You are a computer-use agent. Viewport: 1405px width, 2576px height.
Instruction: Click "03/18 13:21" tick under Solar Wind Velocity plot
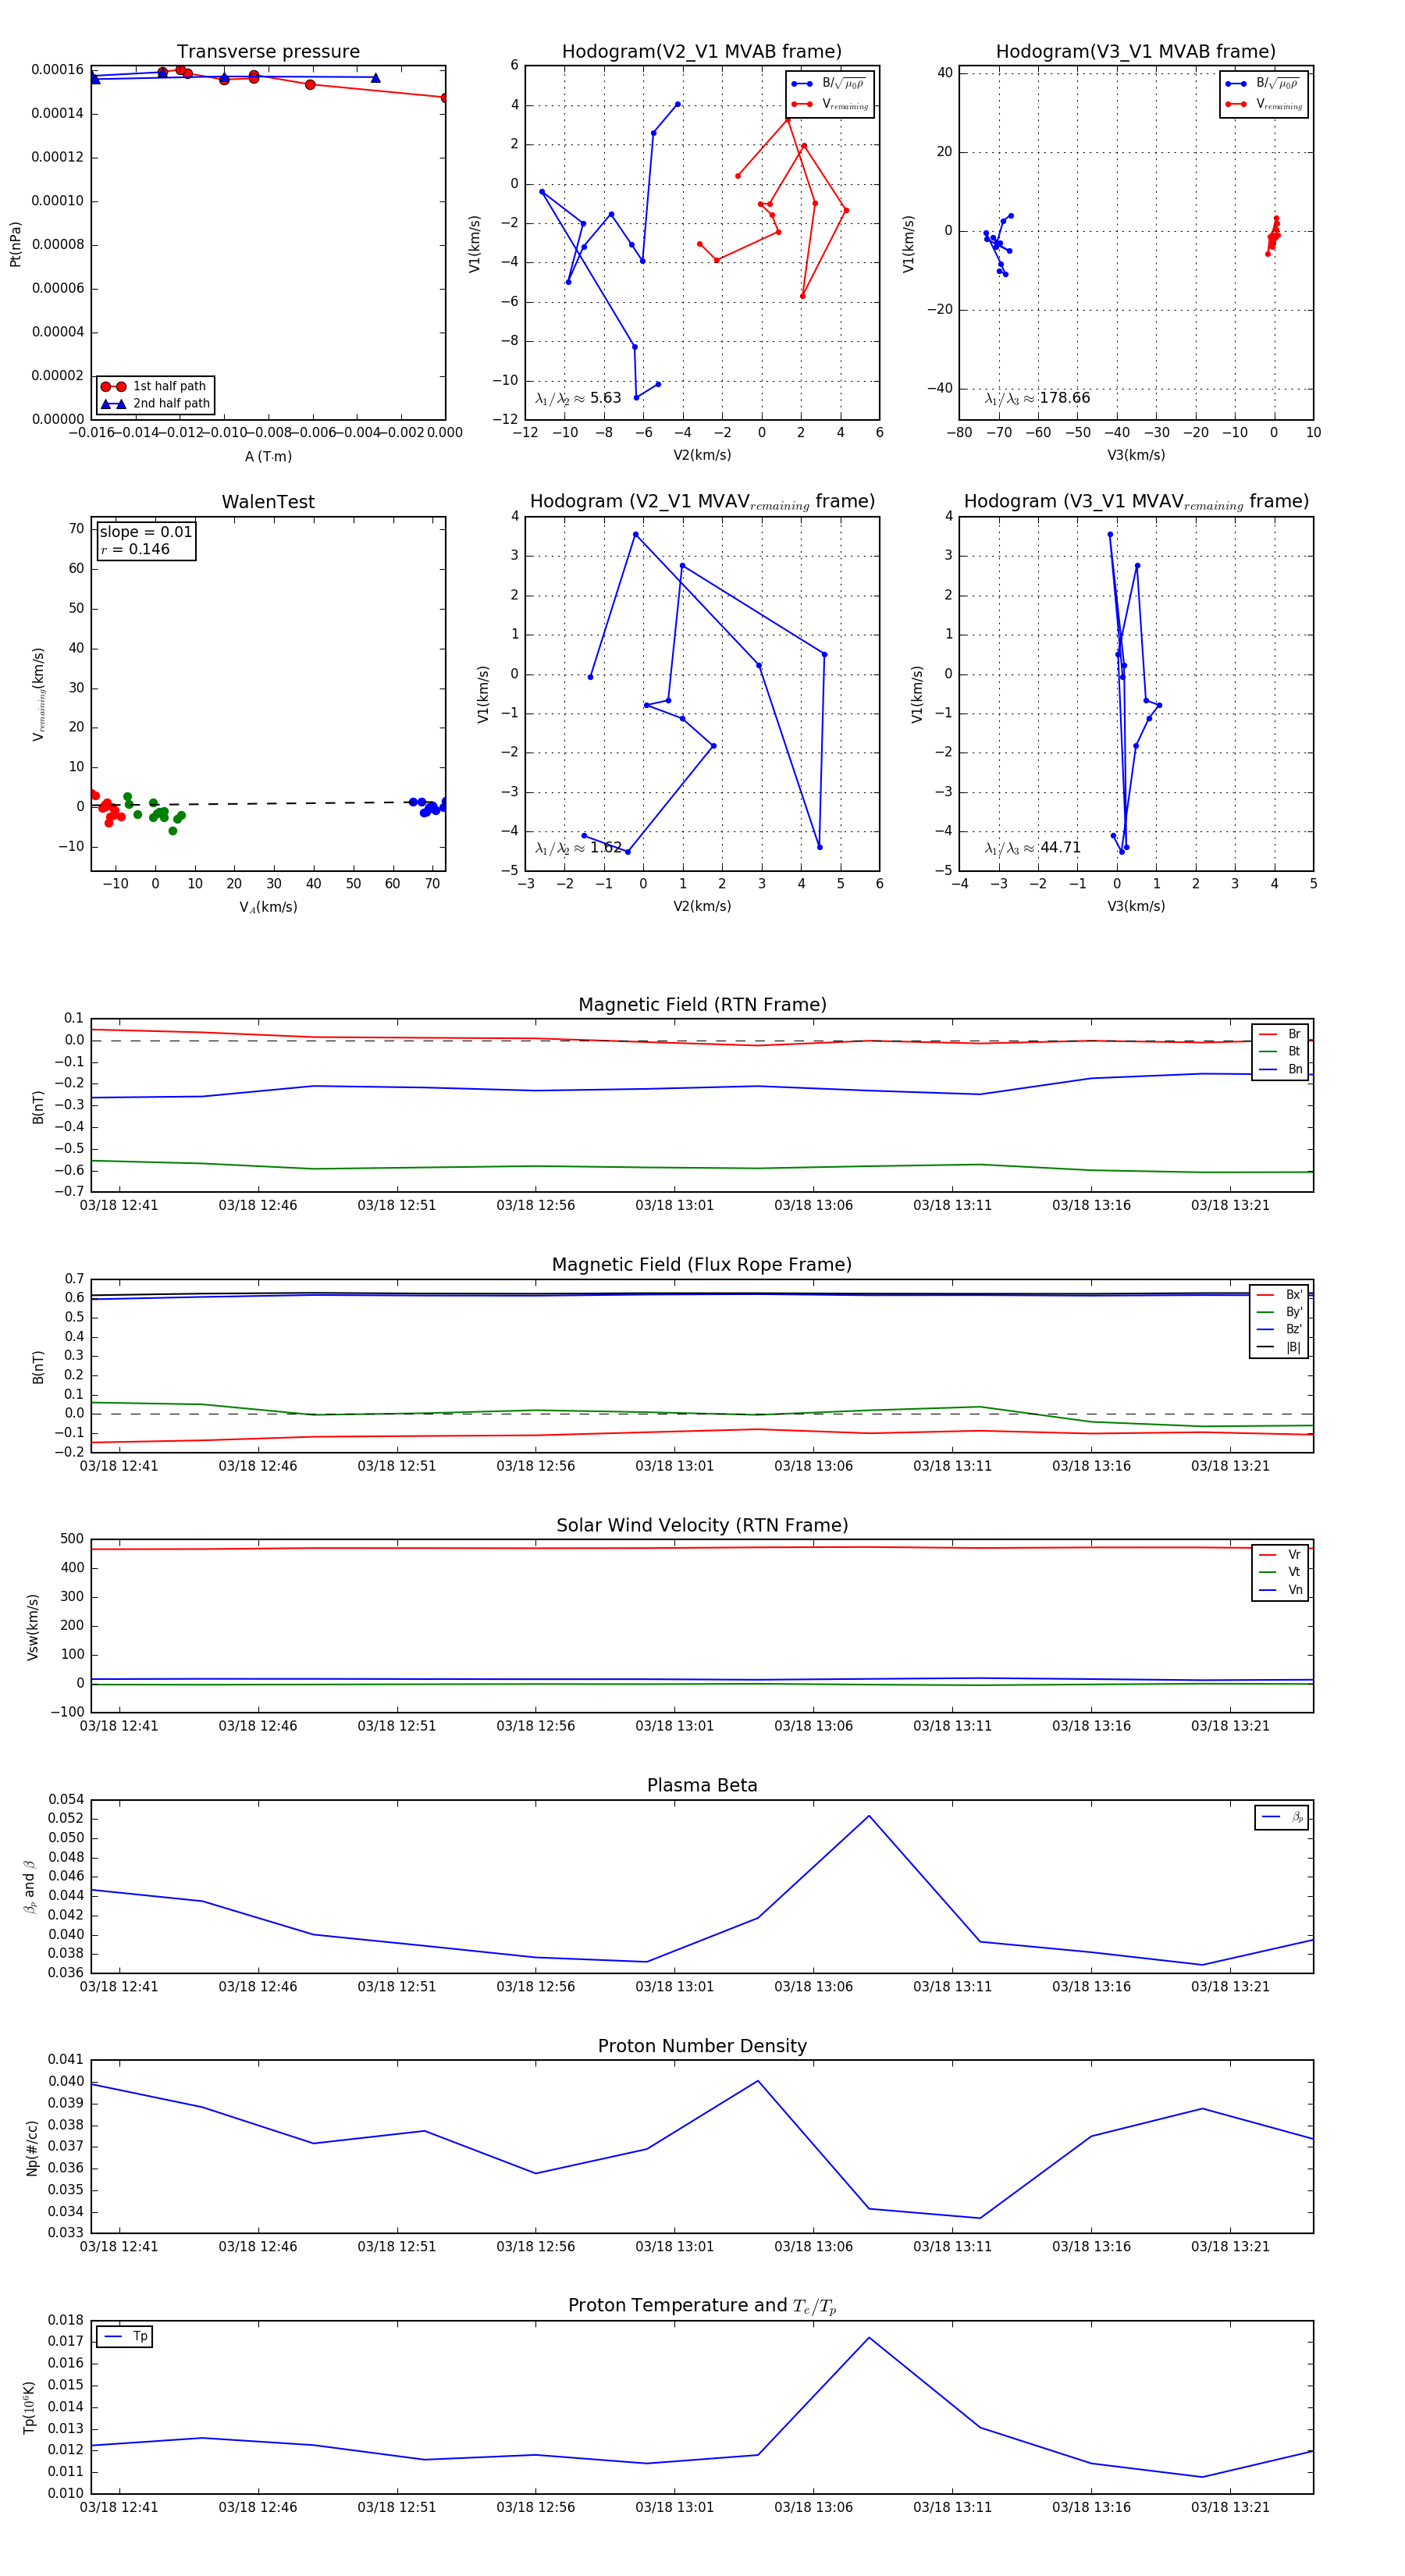click(x=1230, y=1726)
